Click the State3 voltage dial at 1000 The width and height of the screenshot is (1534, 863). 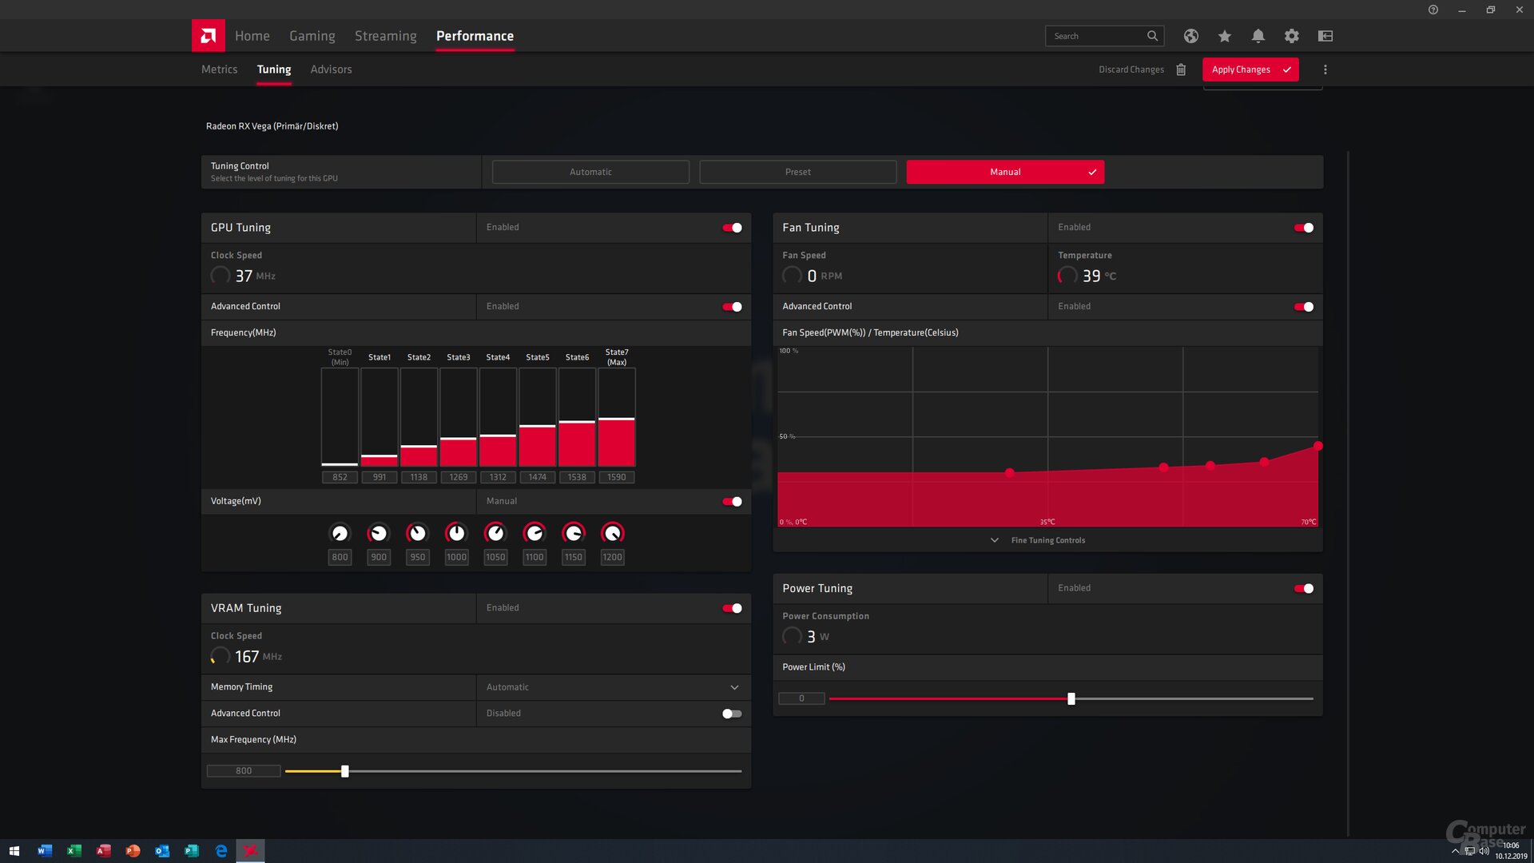click(x=456, y=533)
